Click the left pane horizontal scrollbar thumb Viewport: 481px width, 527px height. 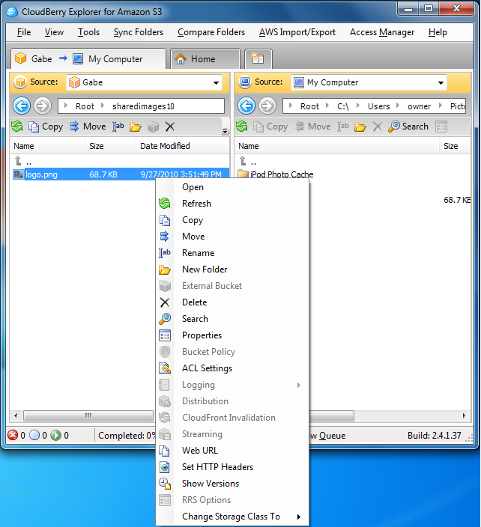pyautogui.click(x=88, y=416)
